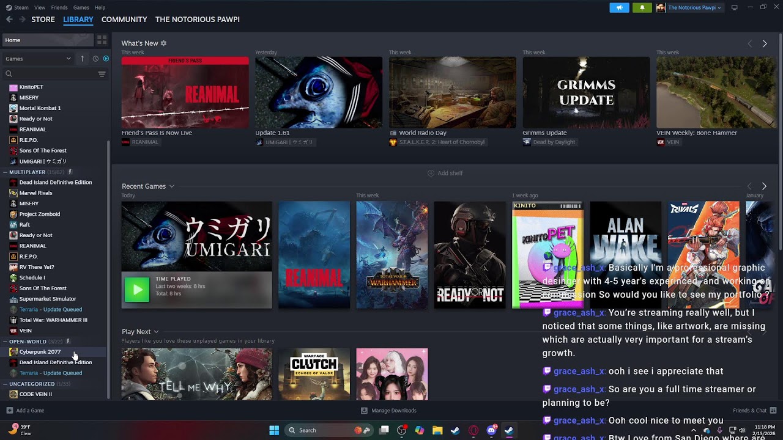Screen dimensions: 783x440
Task: Click Add a Game at bottom left
Action: [26, 411]
